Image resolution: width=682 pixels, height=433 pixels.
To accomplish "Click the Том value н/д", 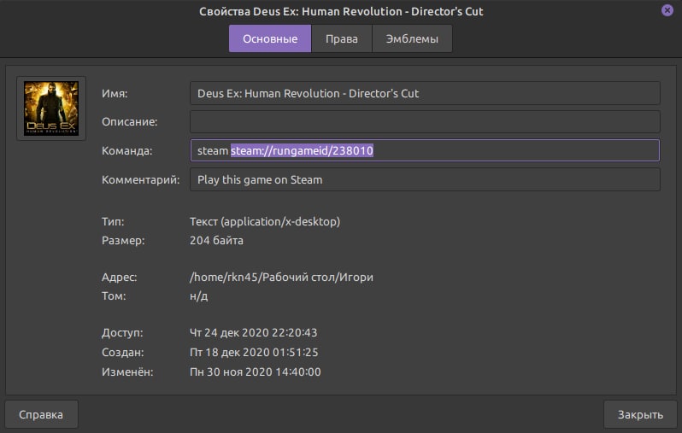I will (x=199, y=296).
